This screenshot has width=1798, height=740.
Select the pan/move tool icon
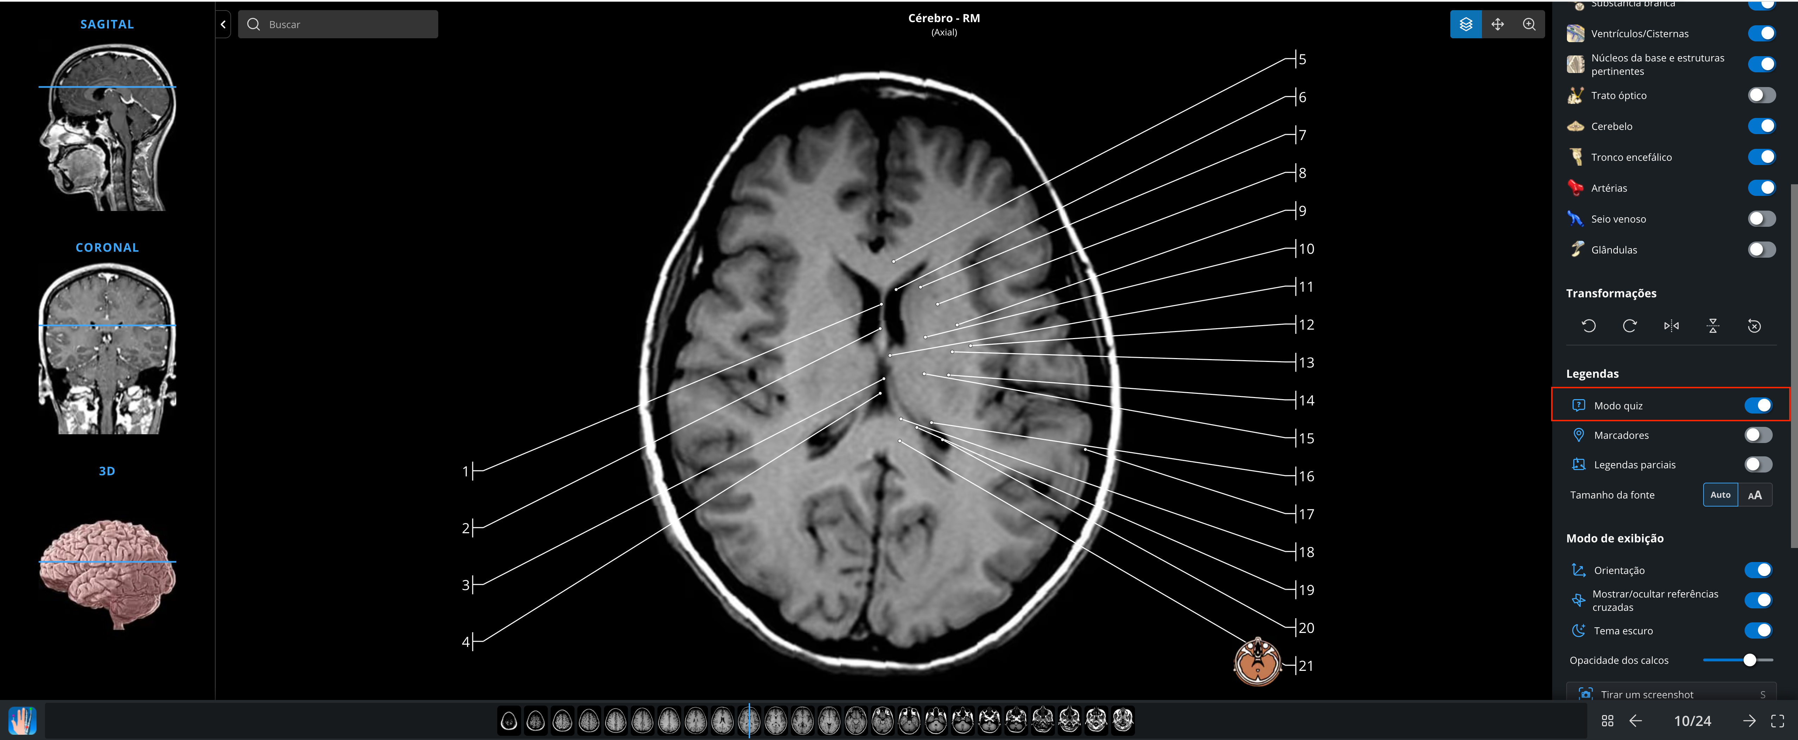(1497, 25)
